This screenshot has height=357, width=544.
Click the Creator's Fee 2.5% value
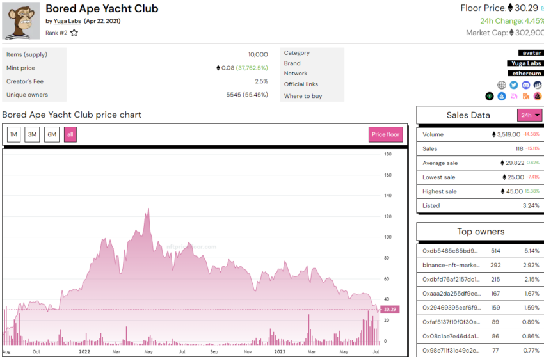262,81
